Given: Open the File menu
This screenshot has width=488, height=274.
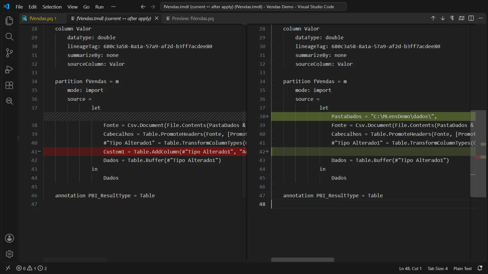Looking at the screenshot, I should click(x=19, y=7).
